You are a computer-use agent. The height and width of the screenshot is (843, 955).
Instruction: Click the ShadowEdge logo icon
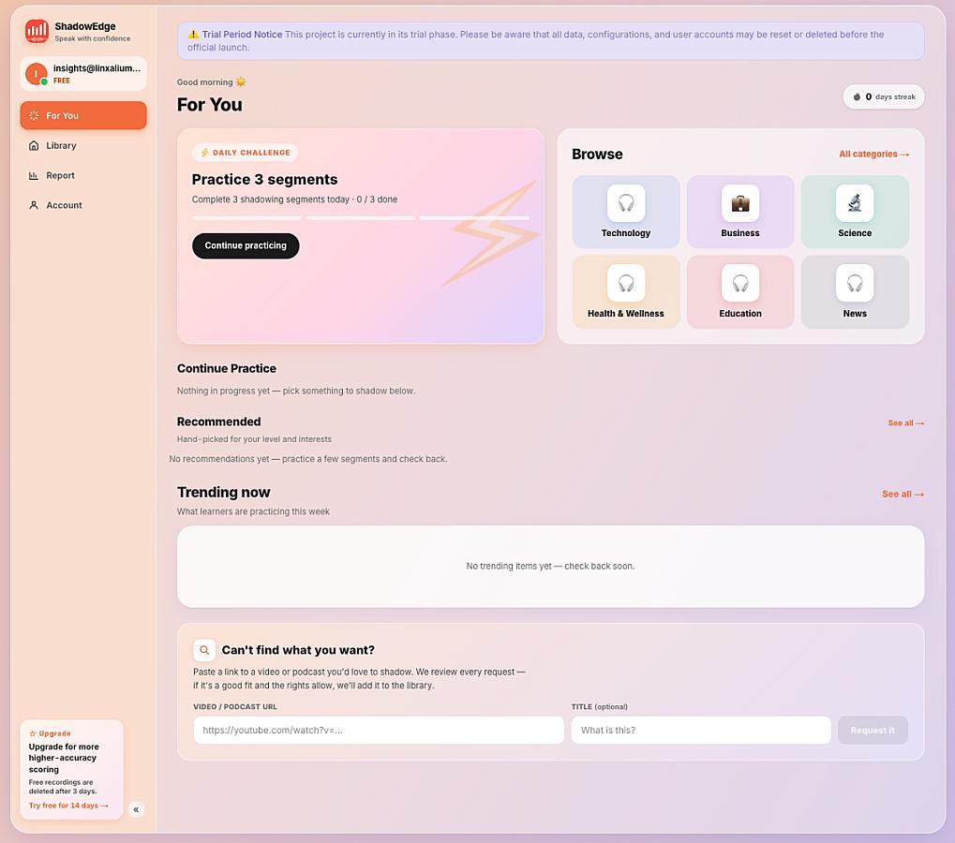[37, 31]
